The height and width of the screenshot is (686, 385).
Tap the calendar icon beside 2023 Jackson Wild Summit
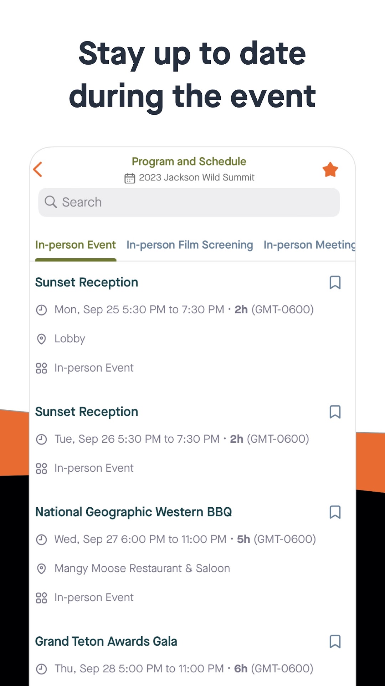[x=130, y=178]
